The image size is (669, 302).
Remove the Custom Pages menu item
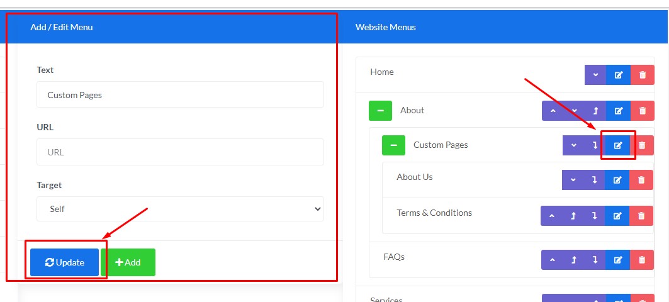pos(642,145)
